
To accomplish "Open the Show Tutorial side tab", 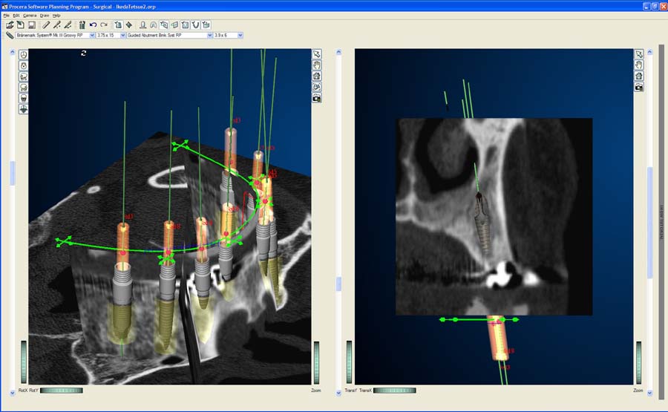I will point(661,221).
